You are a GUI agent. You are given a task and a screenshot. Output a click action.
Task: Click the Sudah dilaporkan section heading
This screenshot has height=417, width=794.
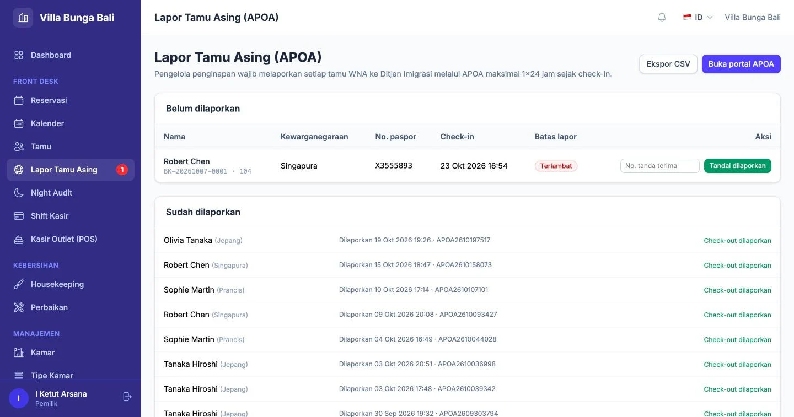pos(203,212)
